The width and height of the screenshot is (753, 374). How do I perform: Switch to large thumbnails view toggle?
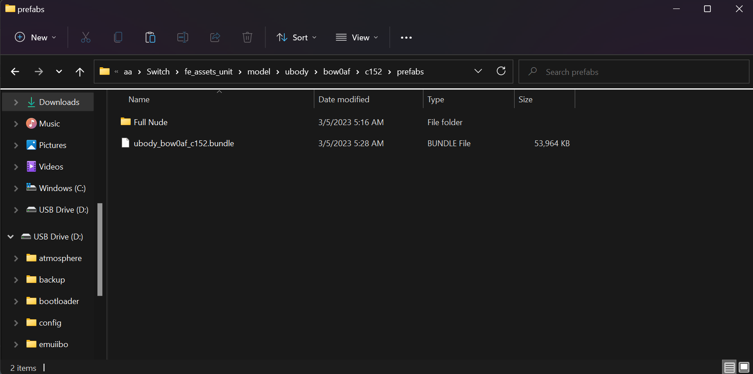point(744,367)
